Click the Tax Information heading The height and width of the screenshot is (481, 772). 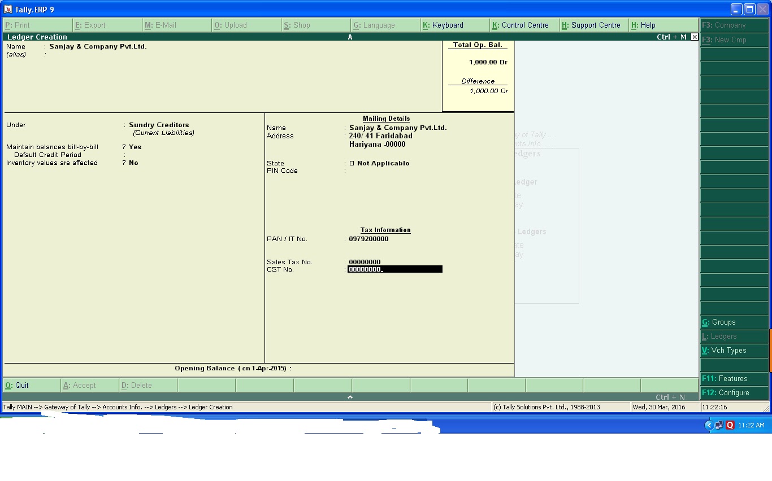(x=385, y=230)
